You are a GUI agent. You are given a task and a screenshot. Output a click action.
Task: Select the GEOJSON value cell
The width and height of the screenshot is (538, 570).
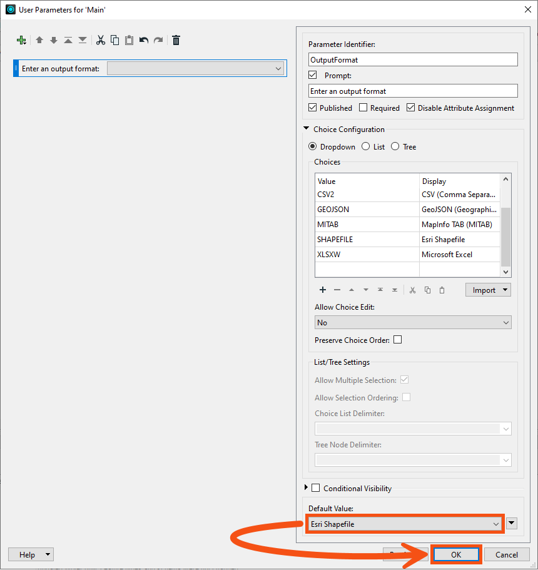point(367,210)
